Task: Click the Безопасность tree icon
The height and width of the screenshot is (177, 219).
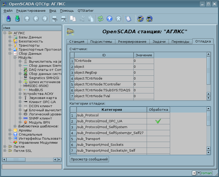Action: 15,41
